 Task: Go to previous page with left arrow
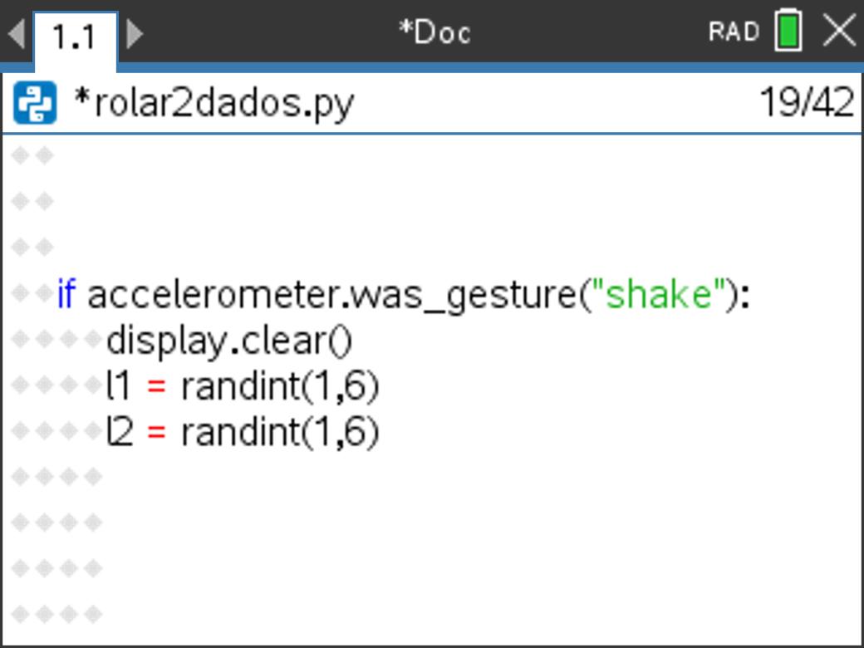pos(17,33)
